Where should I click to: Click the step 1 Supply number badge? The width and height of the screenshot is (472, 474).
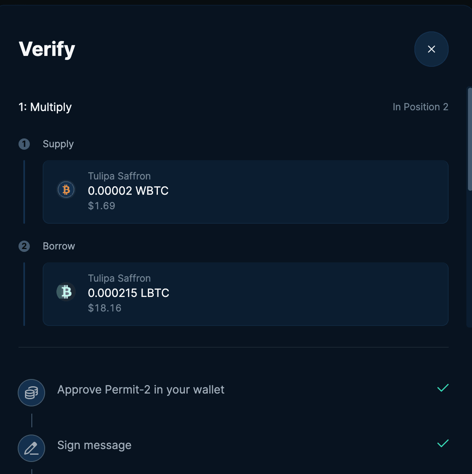[x=24, y=144]
